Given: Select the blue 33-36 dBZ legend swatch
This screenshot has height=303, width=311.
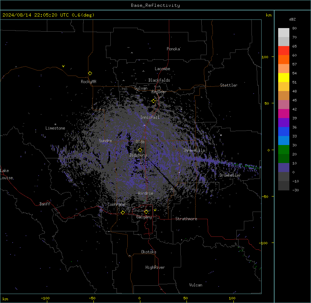Looking at the screenshot, I should click(284, 131).
